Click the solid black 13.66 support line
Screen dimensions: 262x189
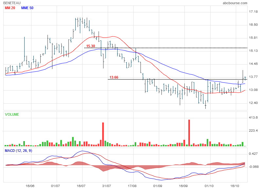pyautogui.click(x=178, y=79)
